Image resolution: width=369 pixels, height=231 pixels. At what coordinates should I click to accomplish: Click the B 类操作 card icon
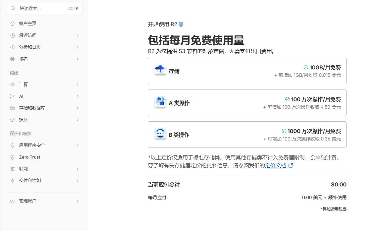160,134
